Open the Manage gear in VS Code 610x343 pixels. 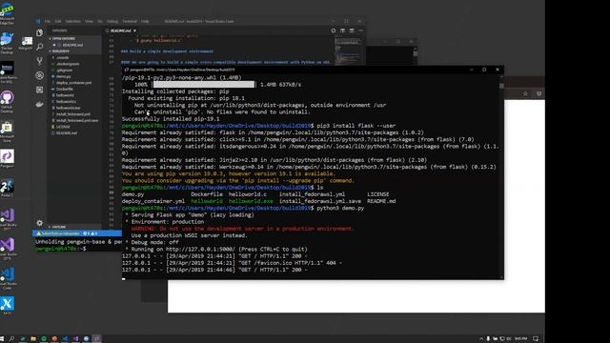pyautogui.click(x=40, y=223)
